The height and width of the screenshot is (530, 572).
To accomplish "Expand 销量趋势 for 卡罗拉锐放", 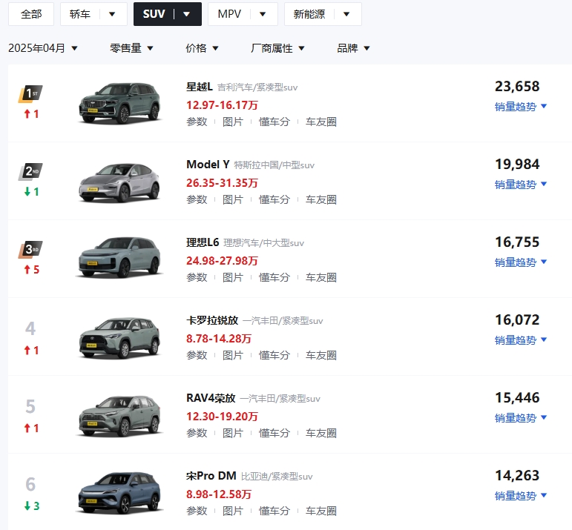I will [x=521, y=340].
